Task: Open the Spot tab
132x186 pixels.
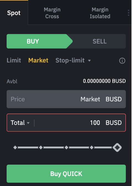Action: pyautogui.click(x=14, y=13)
